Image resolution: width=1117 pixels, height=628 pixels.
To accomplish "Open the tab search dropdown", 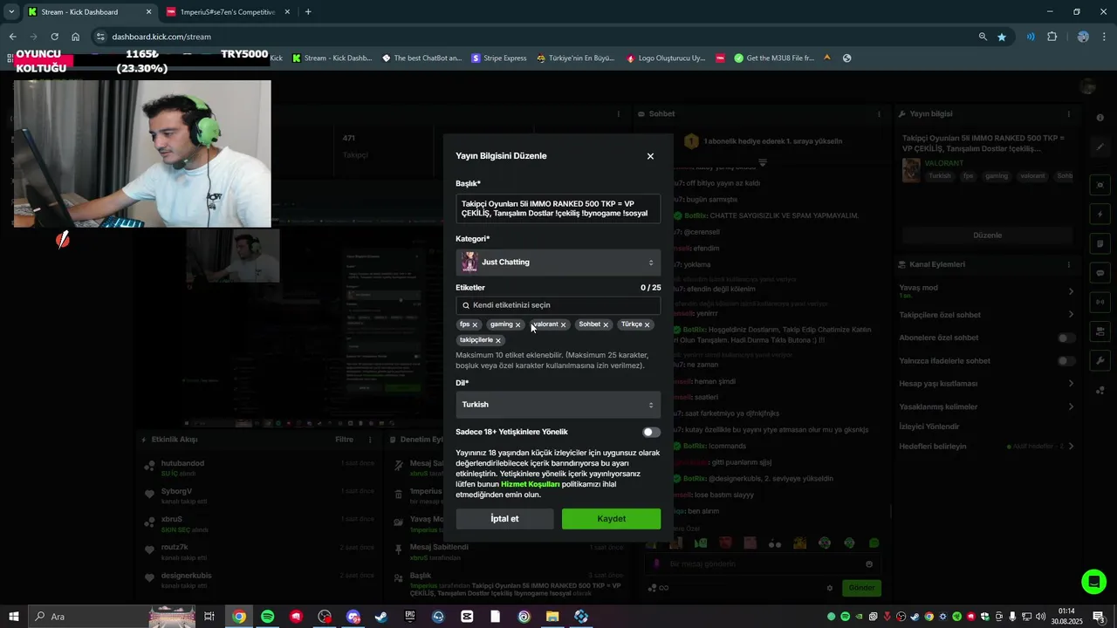I will coord(10,12).
